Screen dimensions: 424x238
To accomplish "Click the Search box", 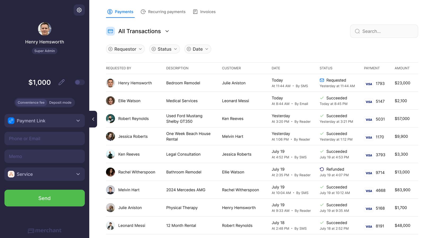I will tap(384, 31).
